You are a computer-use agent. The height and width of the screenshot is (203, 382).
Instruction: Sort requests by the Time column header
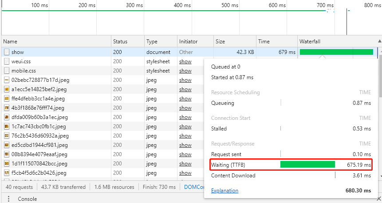point(264,42)
